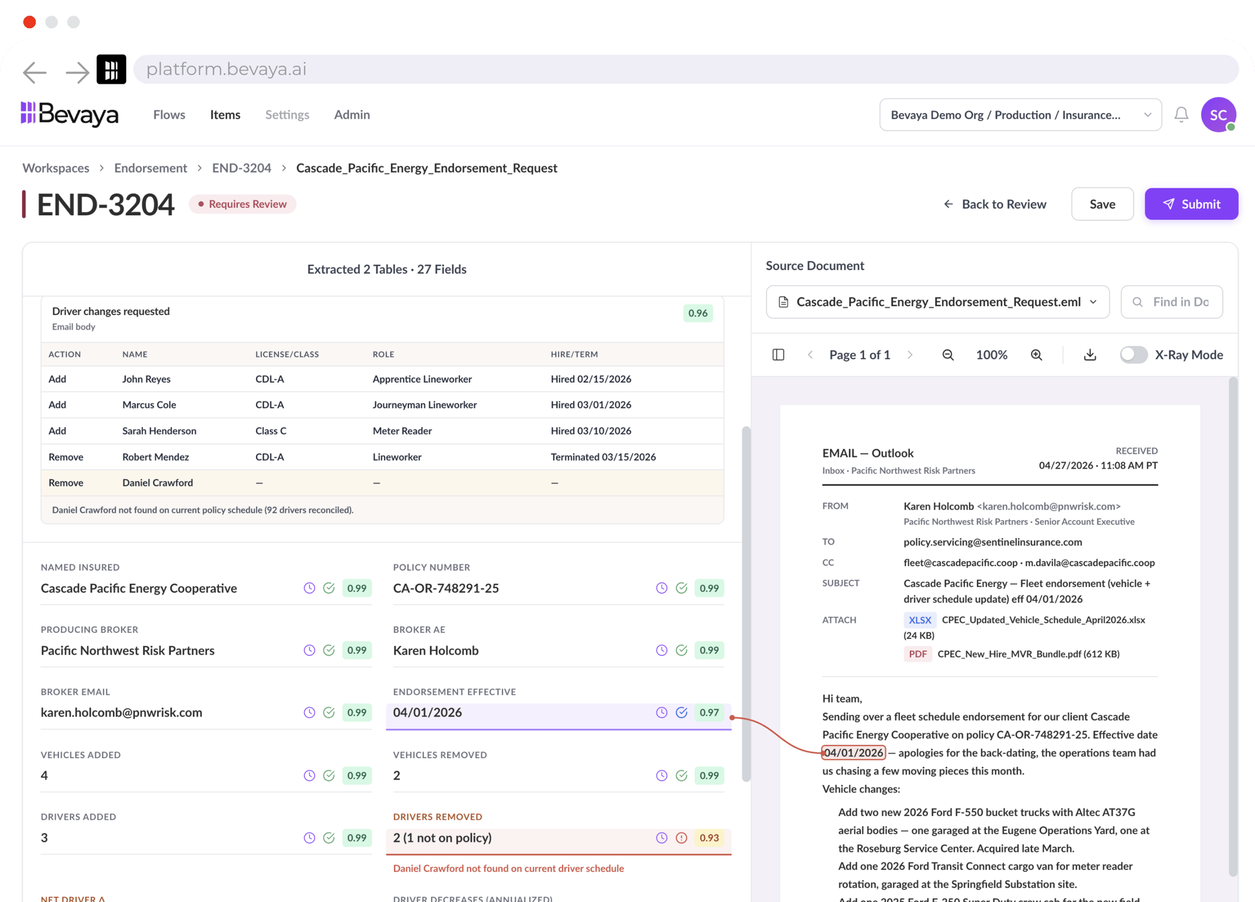Expand the organization workspace selector

(x=1020, y=115)
